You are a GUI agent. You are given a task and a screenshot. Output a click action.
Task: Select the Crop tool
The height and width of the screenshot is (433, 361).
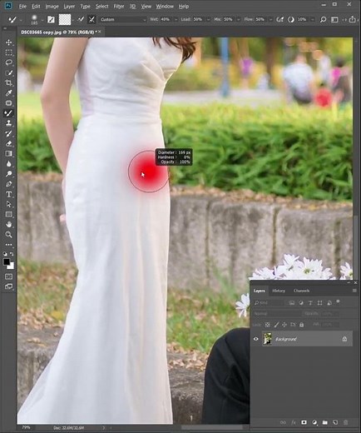[8, 82]
